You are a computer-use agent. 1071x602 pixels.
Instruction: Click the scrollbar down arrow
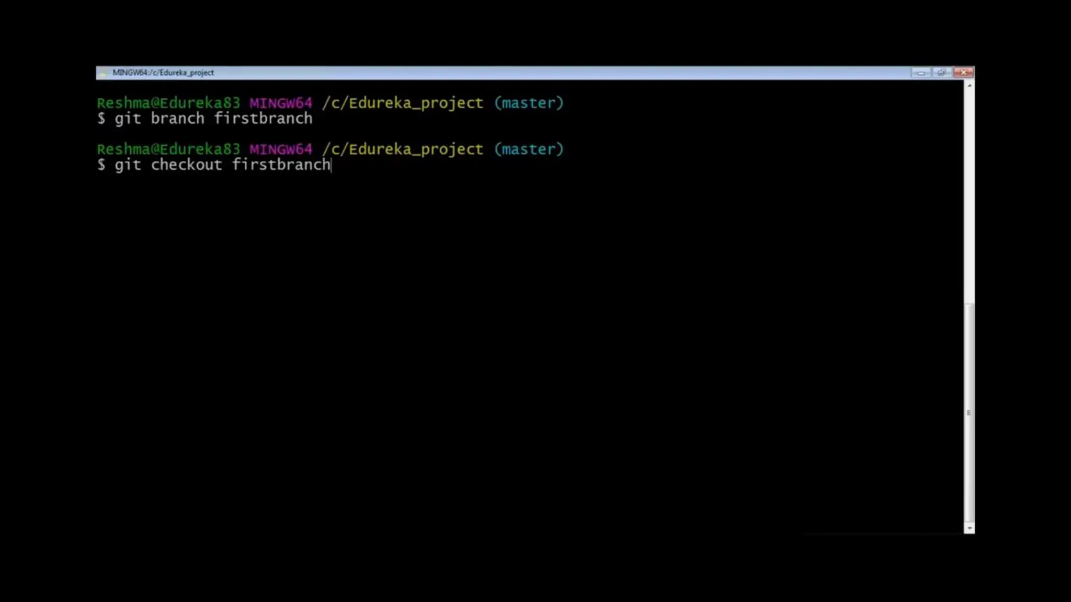pyautogui.click(x=969, y=528)
